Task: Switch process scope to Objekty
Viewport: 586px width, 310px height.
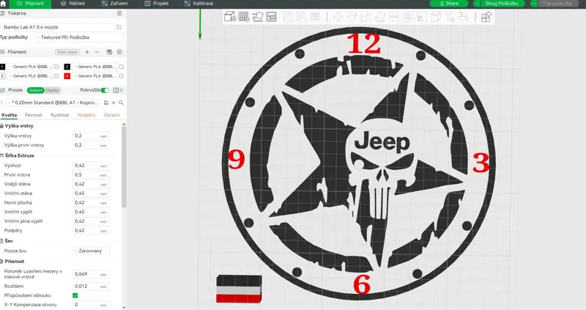Action: tap(52, 90)
